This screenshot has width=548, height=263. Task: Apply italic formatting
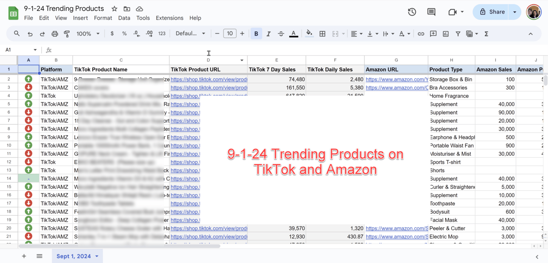268,34
